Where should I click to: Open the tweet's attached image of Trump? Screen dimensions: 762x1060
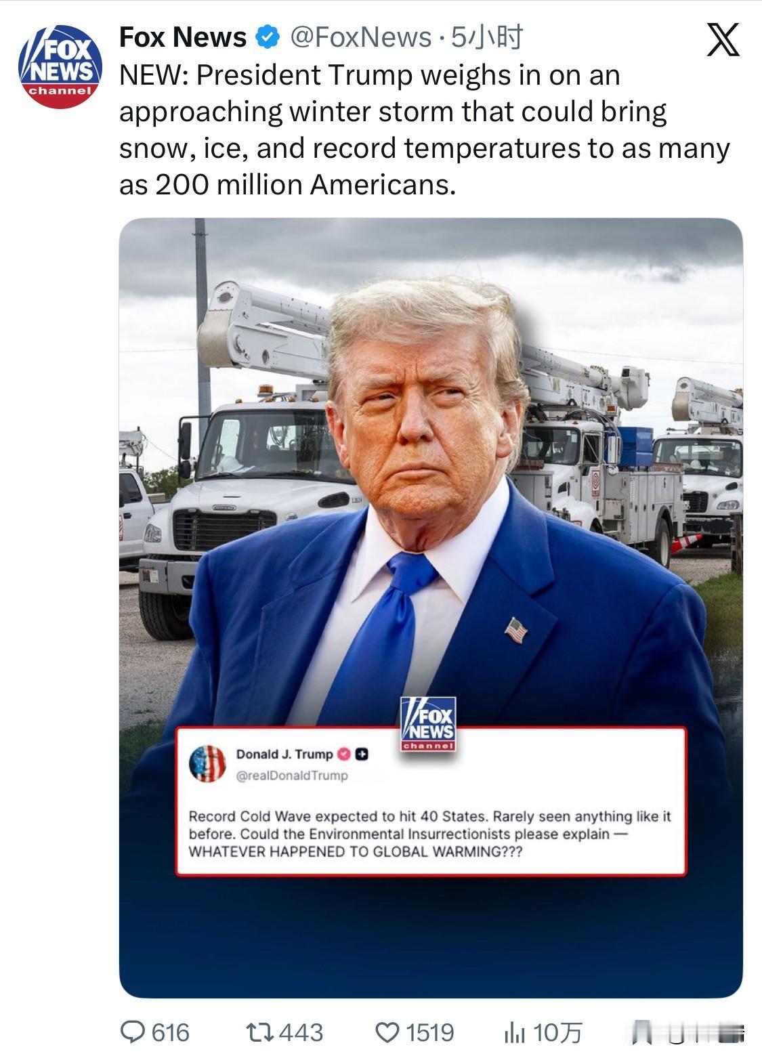tap(431, 608)
